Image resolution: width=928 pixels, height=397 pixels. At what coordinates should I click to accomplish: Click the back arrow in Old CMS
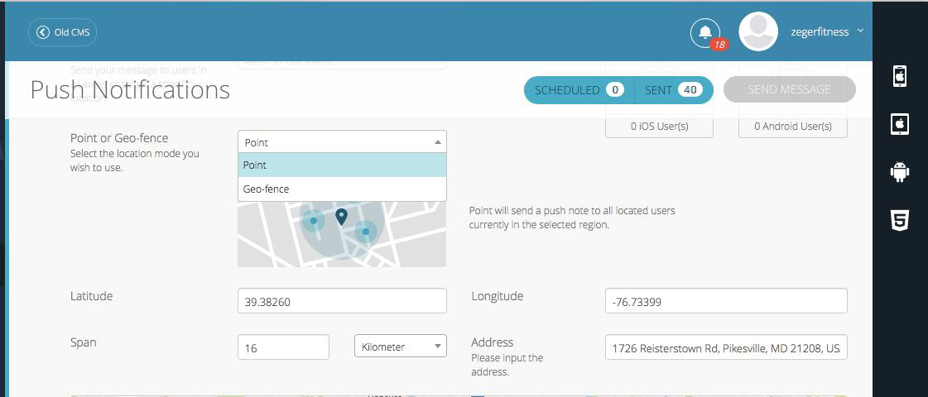43,32
